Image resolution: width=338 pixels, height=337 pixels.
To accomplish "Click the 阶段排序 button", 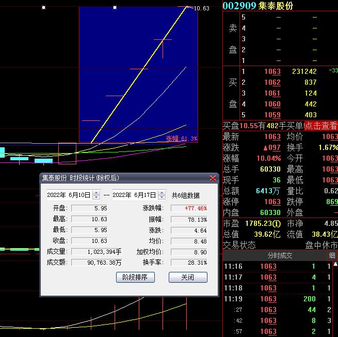I will tap(135, 277).
